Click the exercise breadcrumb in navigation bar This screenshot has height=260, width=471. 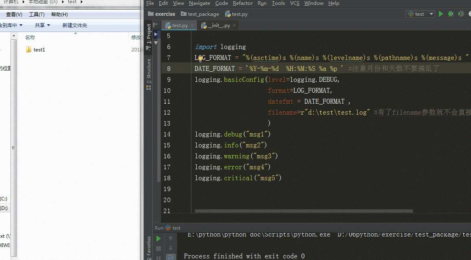tap(162, 14)
